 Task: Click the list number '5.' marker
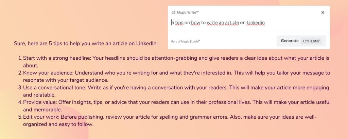[20, 117]
